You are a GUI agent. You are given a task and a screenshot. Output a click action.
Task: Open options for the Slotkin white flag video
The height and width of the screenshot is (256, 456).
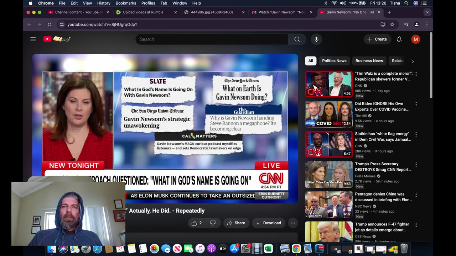(416, 134)
